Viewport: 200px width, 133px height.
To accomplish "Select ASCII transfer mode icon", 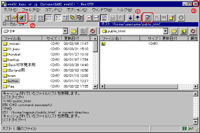I will click(x=89, y=18).
